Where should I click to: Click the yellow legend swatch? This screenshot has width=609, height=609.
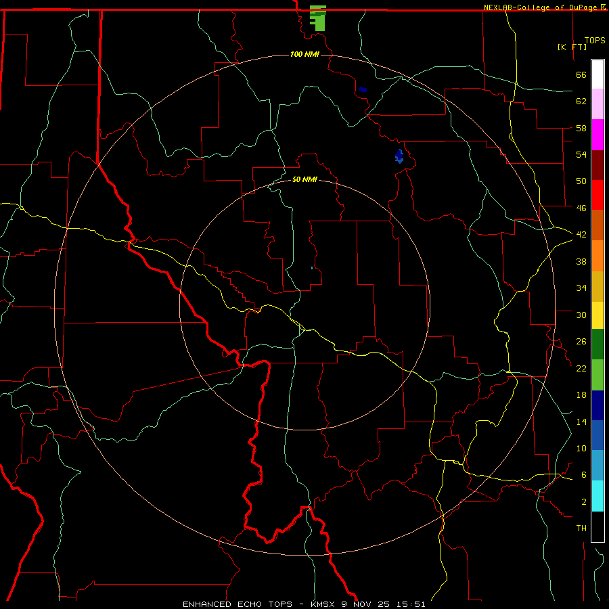[x=597, y=315]
